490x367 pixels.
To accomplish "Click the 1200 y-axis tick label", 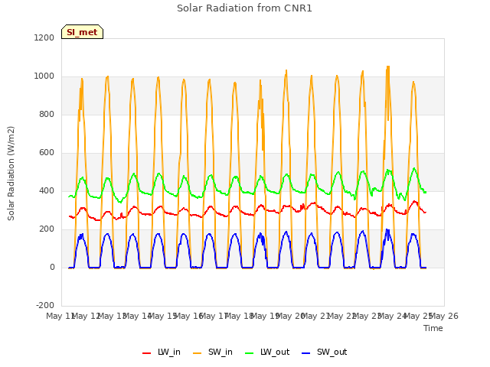I will (x=44, y=37).
